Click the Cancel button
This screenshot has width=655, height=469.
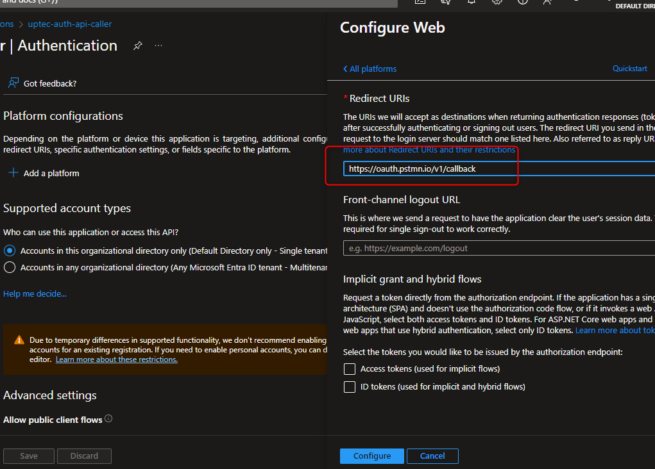point(432,456)
